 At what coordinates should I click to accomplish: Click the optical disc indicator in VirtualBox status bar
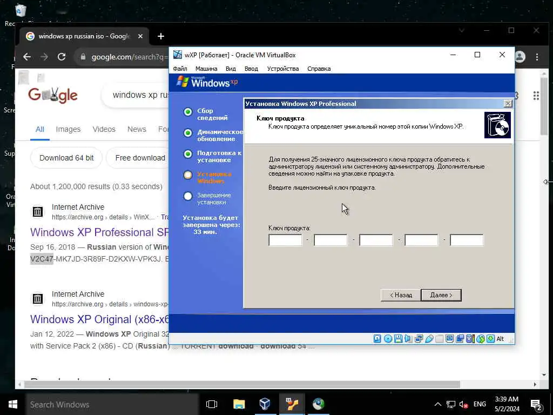click(388, 339)
